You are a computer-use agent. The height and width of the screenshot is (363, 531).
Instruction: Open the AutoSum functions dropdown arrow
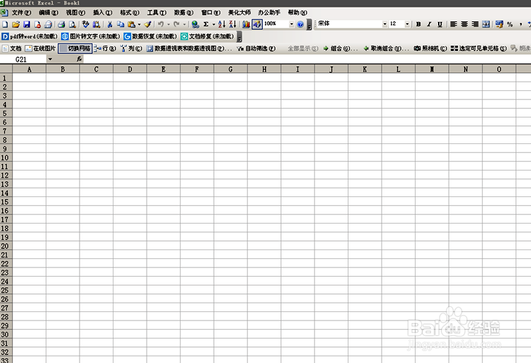click(214, 25)
